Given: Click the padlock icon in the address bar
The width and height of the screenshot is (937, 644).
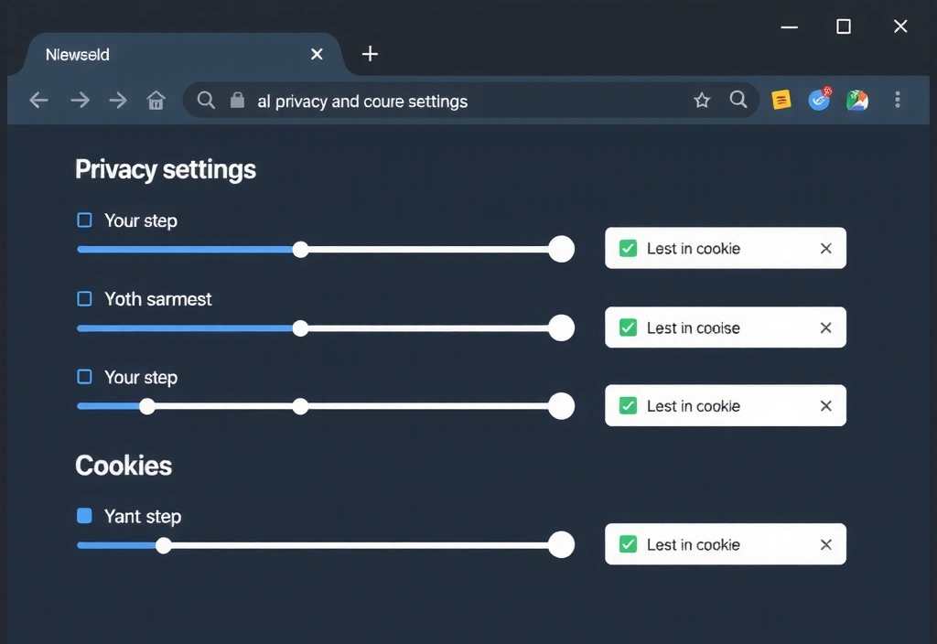Looking at the screenshot, I should [236, 101].
